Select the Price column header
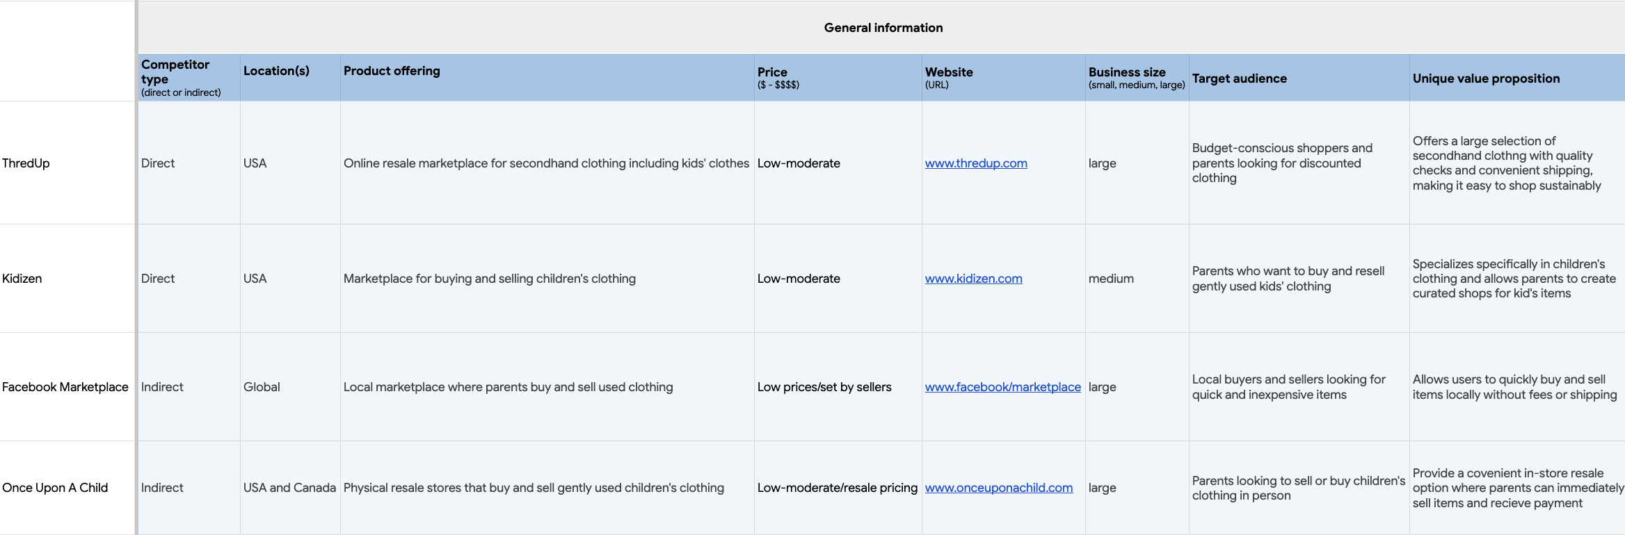Image resolution: width=1625 pixels, height=535 pixels. pyautogui.click(x=838, y=78)
